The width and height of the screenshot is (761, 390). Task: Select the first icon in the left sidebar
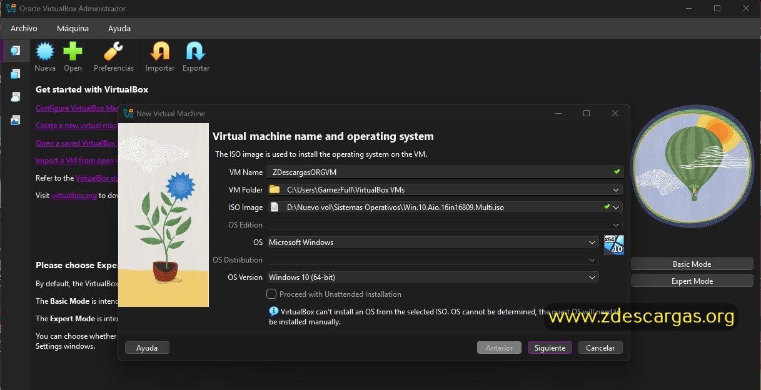[x=15, y=51]
